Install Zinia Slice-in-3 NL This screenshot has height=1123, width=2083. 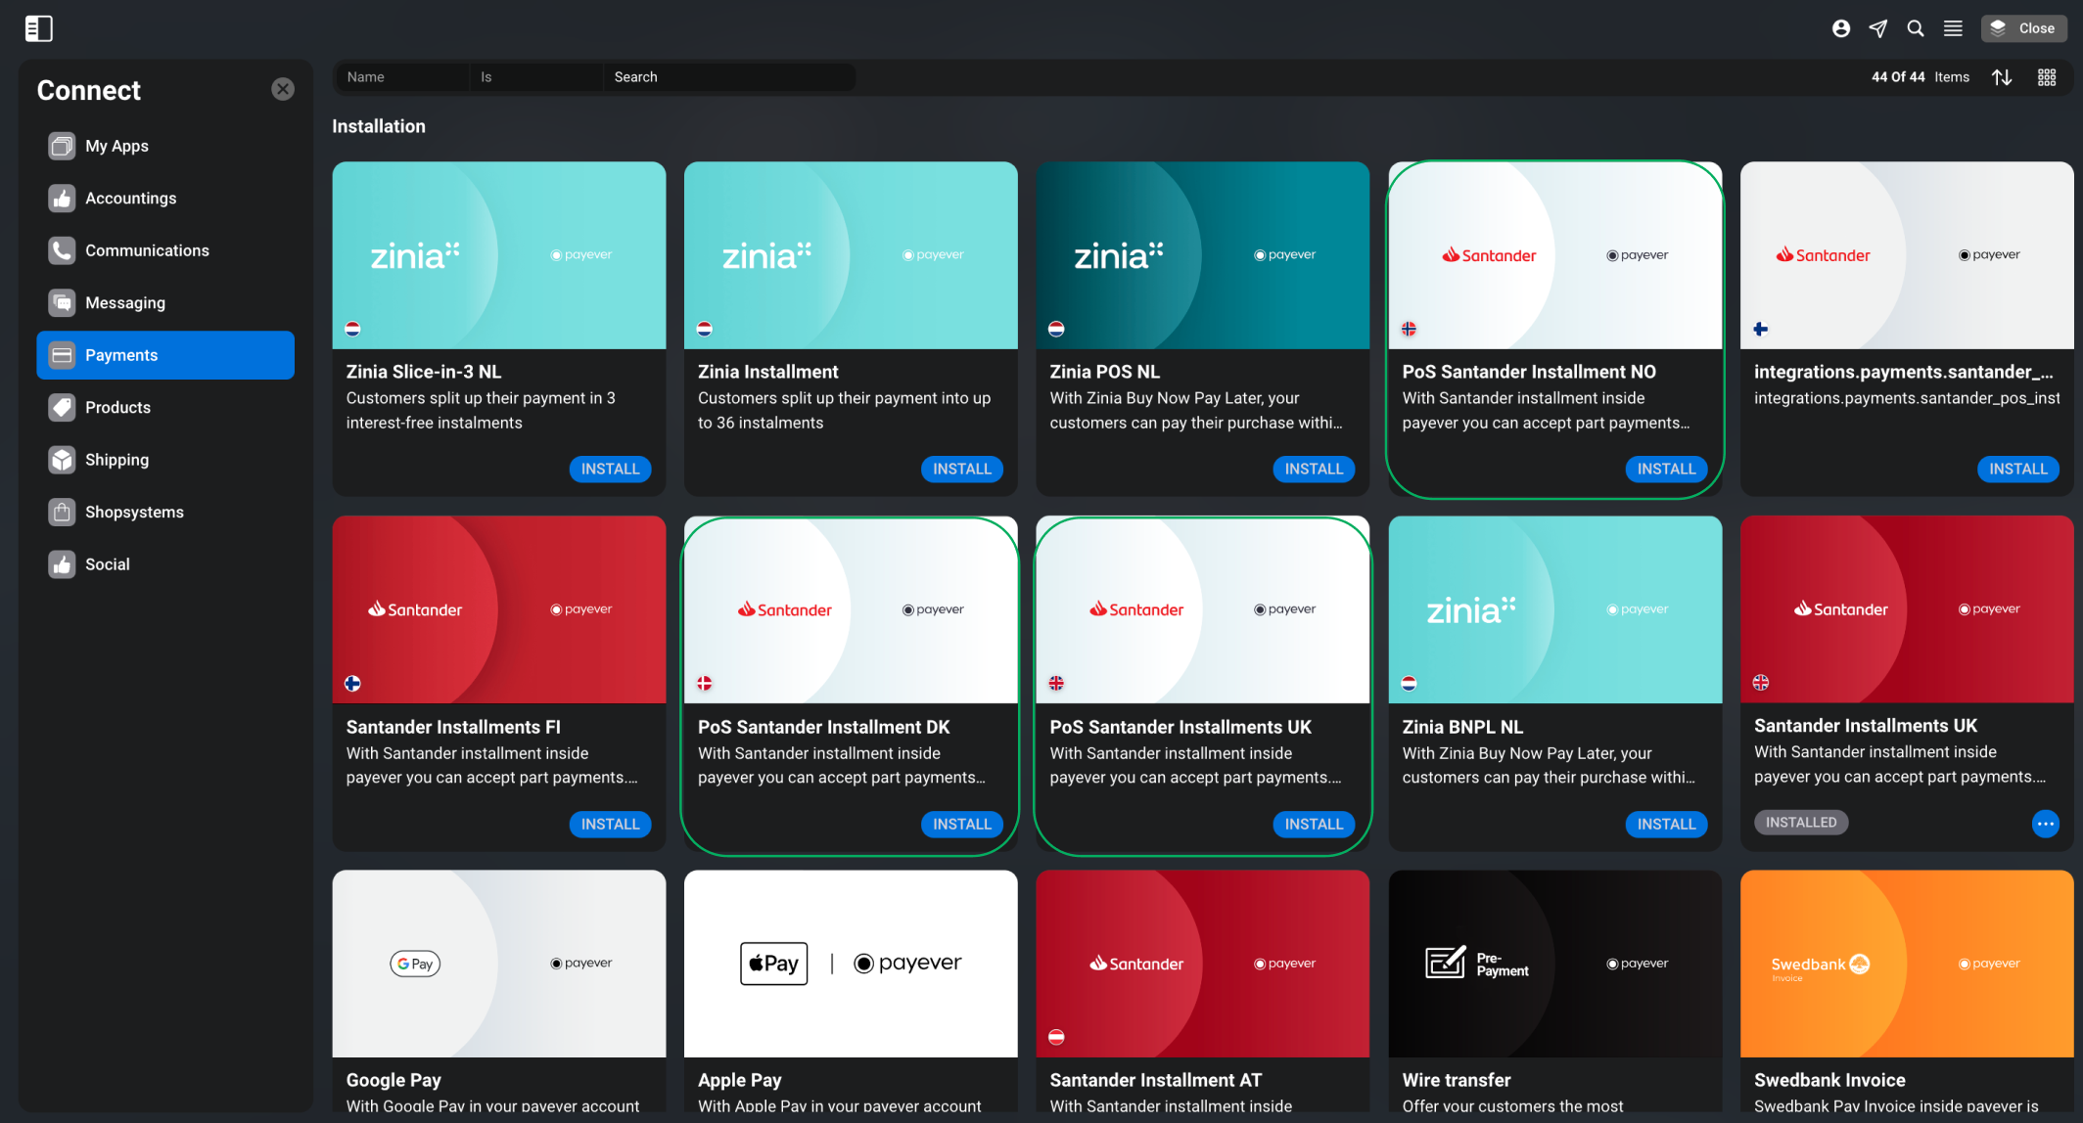(x=610, y=470)
